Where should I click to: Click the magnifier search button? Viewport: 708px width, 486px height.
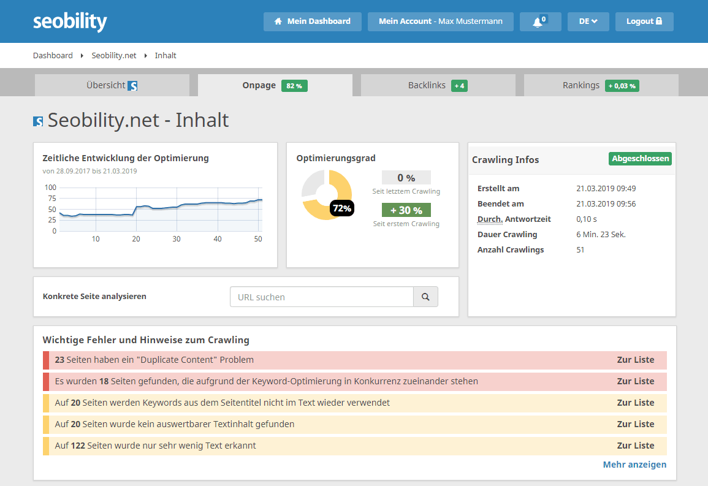[425, 297]
